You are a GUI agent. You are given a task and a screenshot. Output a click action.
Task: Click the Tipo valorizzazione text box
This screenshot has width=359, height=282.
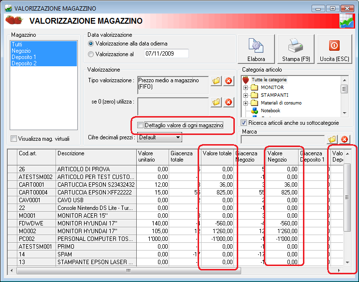pyautogui.click(x=173, y=85)
